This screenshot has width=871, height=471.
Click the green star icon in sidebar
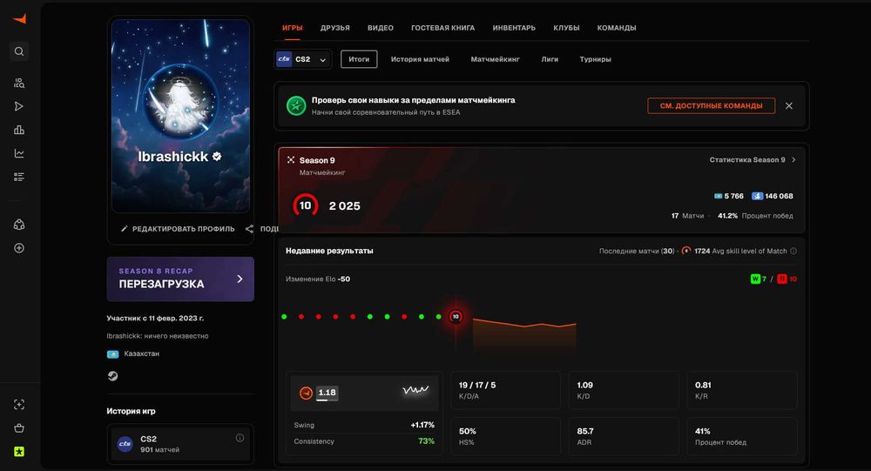pyautogui.click(x=19, y=452)
